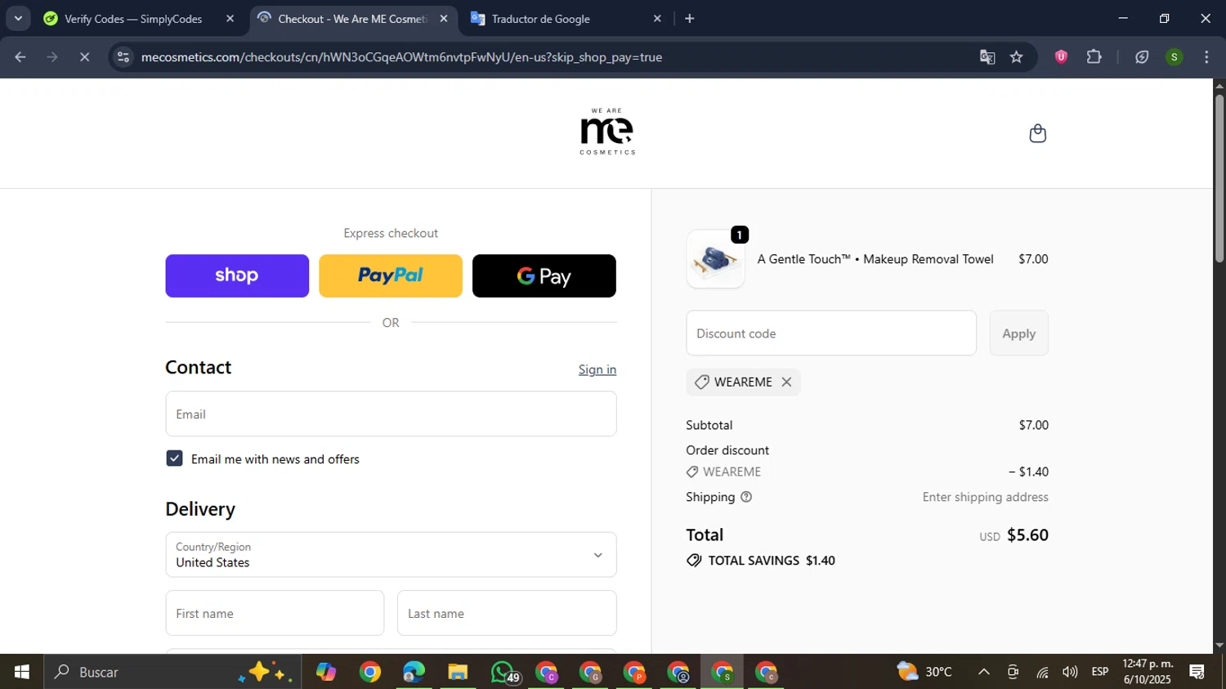Show hidden system tray icons

pyautogui.click(x=984, y=672)
